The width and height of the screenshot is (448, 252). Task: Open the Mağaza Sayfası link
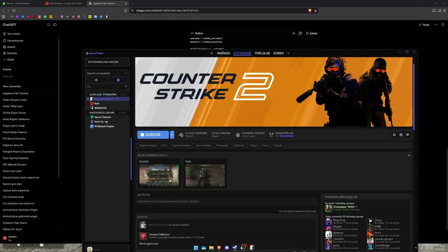click(148, 145)
